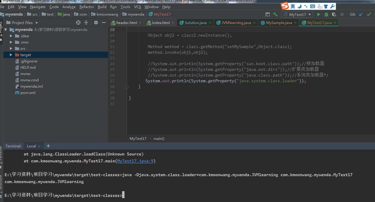Click Sogou user account avatar icon
375x202 pixels.
pos(319,6)
